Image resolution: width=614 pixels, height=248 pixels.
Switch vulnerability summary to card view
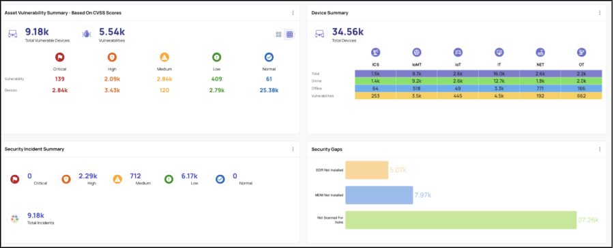[x=279, y=35]
